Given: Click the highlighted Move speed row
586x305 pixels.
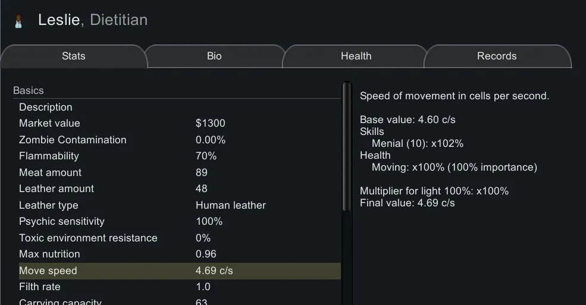Looking at the screenshot, I should [x=178, y=271].
